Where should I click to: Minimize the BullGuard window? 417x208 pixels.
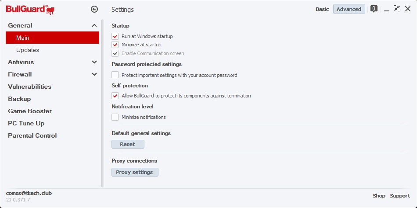pyautogui.click(x=387, y=9)
